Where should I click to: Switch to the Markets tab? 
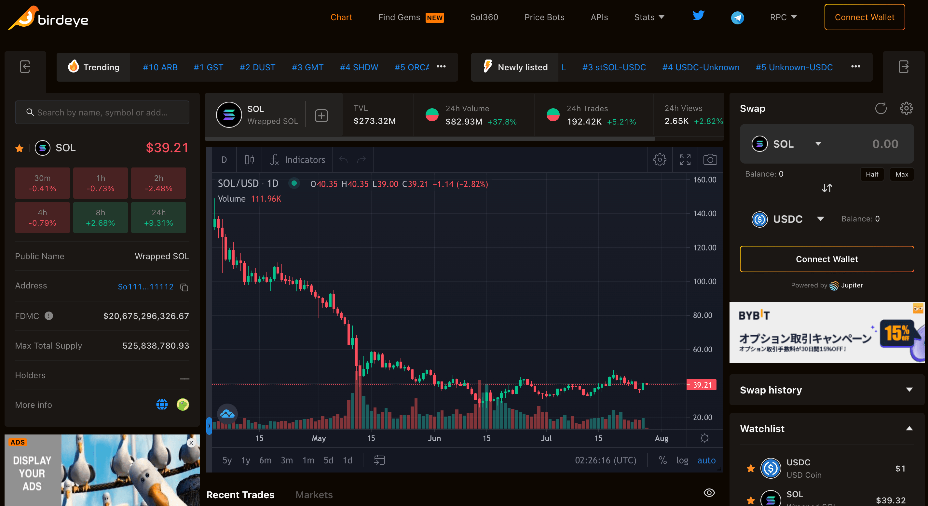point(314,495)
